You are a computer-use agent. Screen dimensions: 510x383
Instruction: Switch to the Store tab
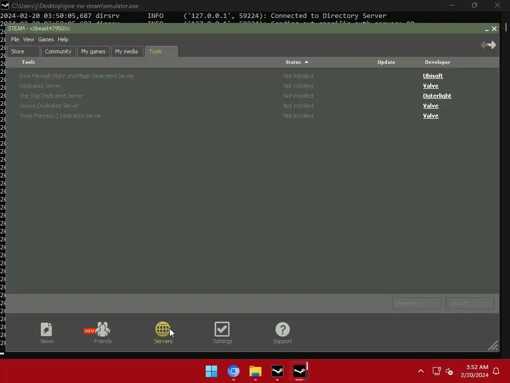(23, 51)
